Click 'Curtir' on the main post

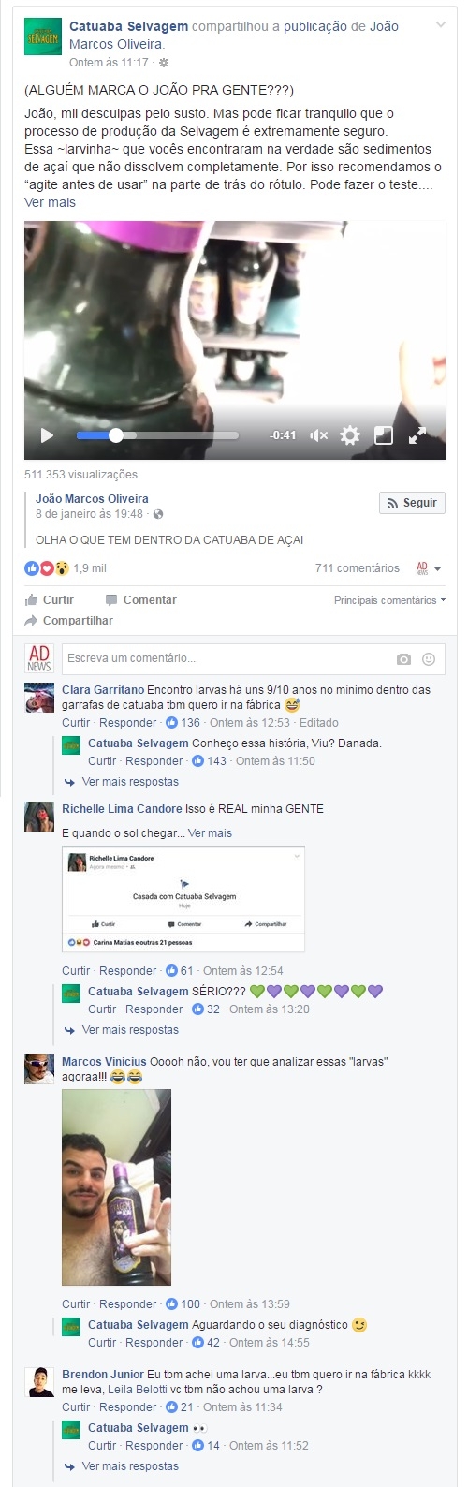(50, 600)
